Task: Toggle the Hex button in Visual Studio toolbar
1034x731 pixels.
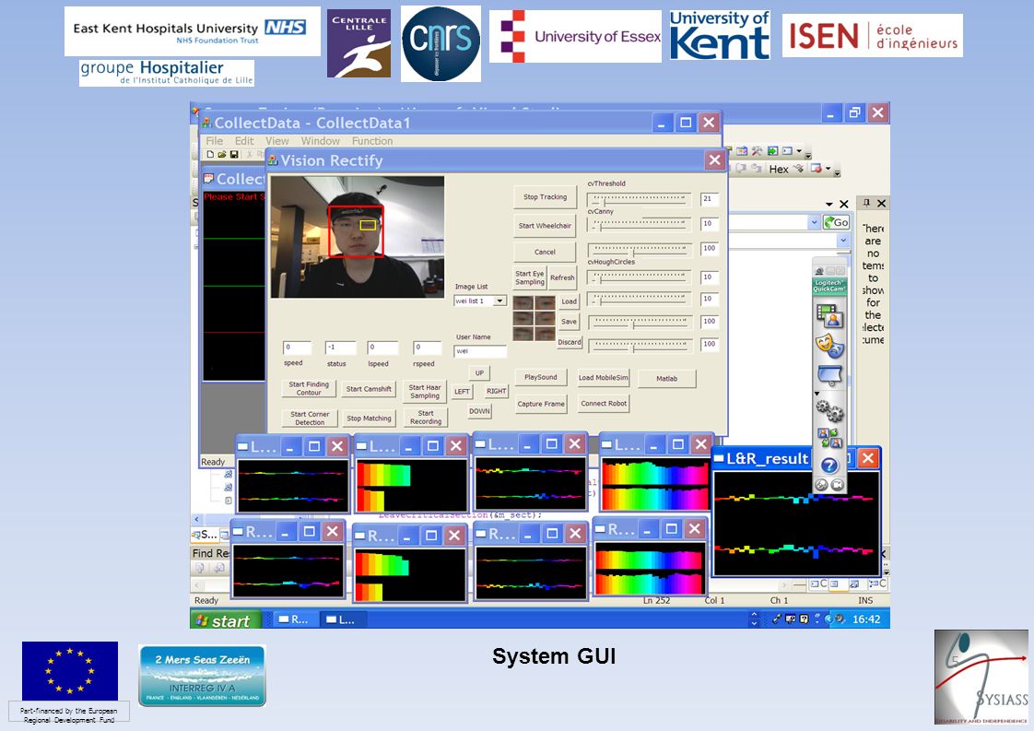Action: (x=779, y=169)
